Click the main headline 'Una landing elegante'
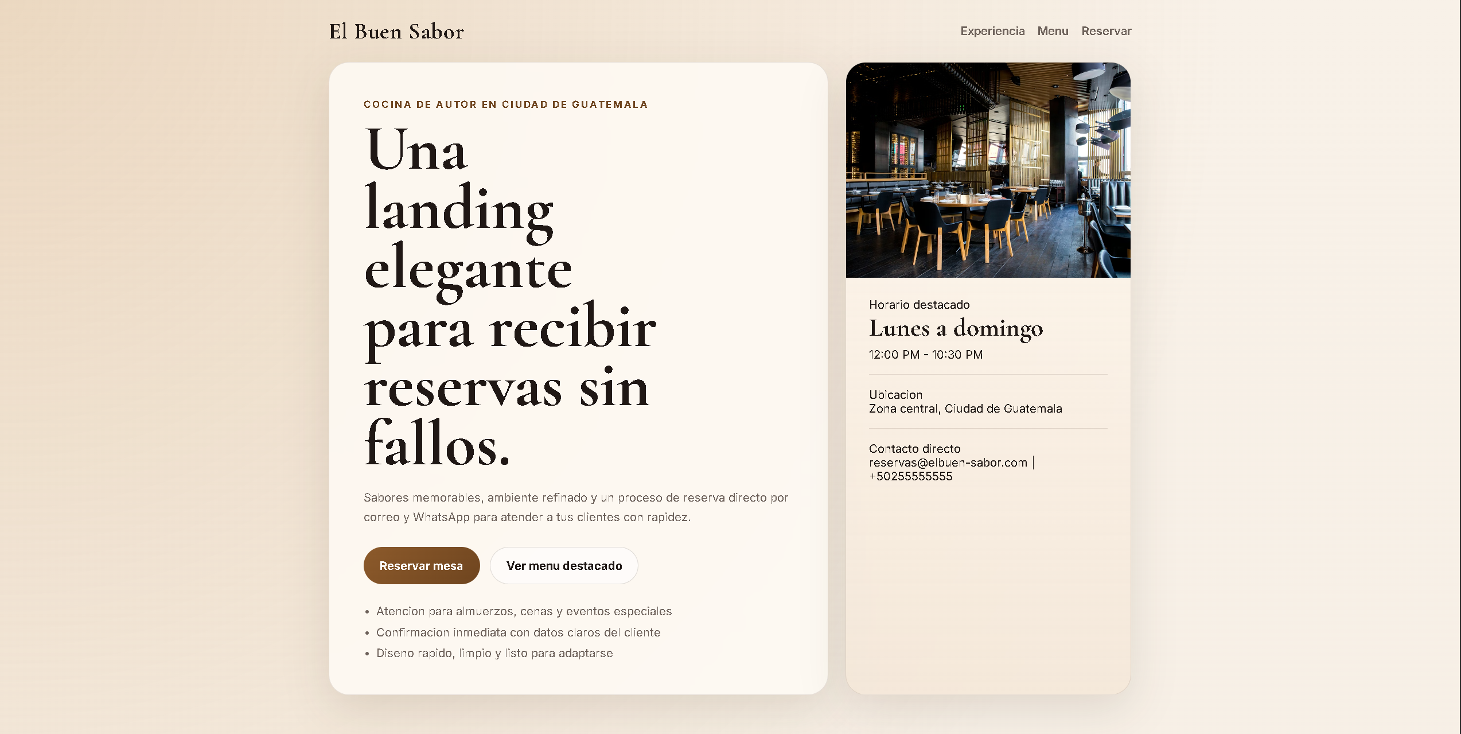 click(x=510, y=297)
